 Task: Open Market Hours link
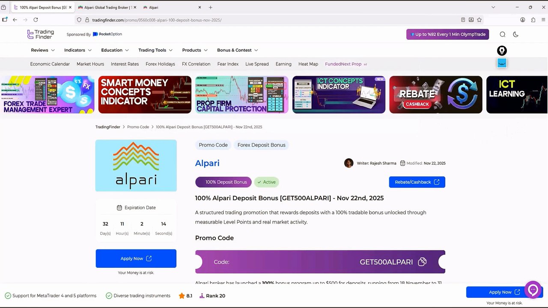pos(90,64)
